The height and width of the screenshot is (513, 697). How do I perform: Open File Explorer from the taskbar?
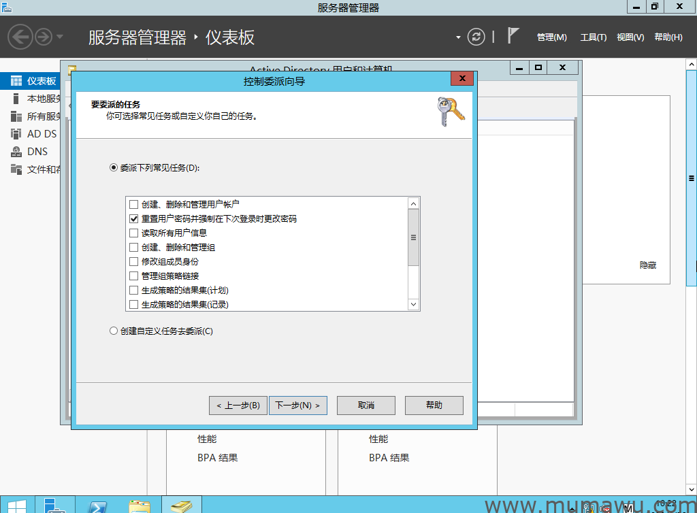pyautogui.click(x=140, y=505)
